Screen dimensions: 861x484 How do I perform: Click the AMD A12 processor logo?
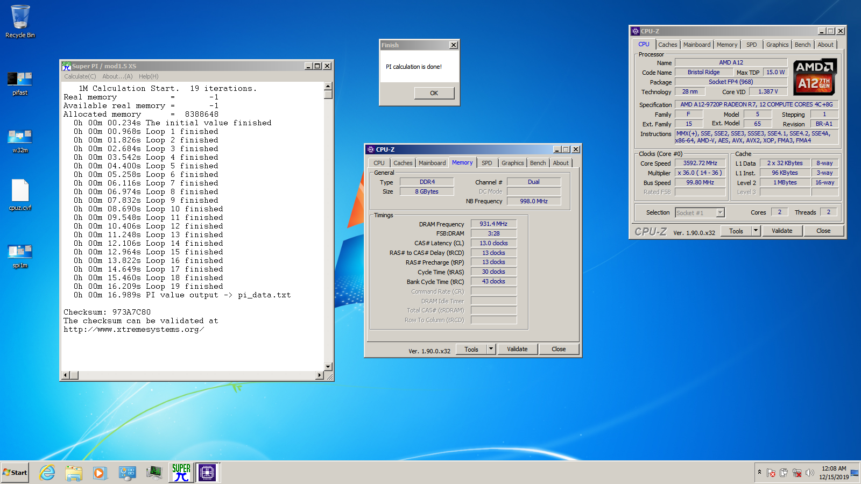click(815, 77)
